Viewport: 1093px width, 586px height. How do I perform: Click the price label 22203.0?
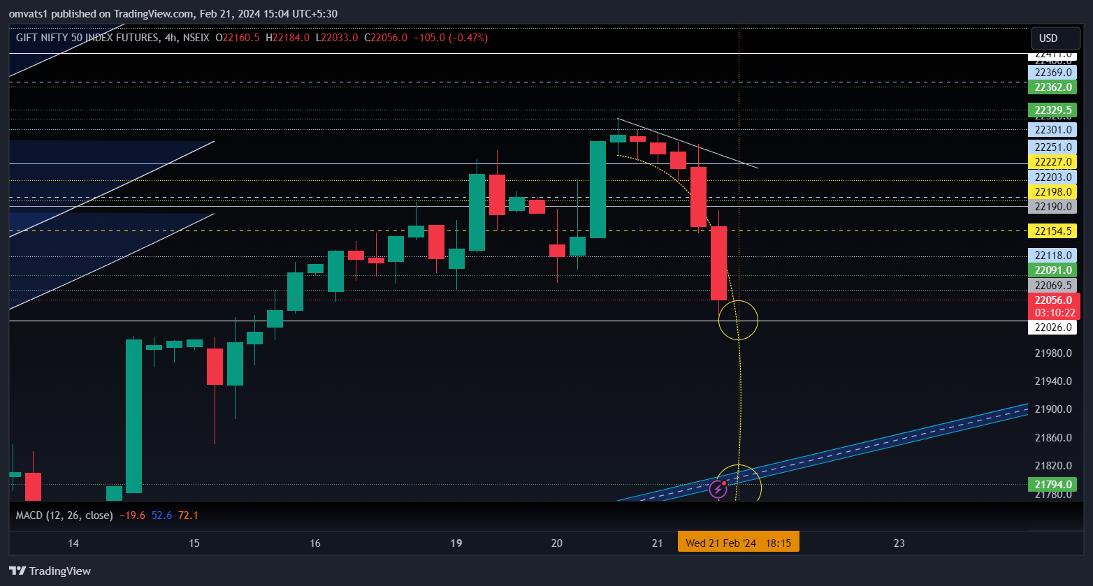click(1053, 177)
